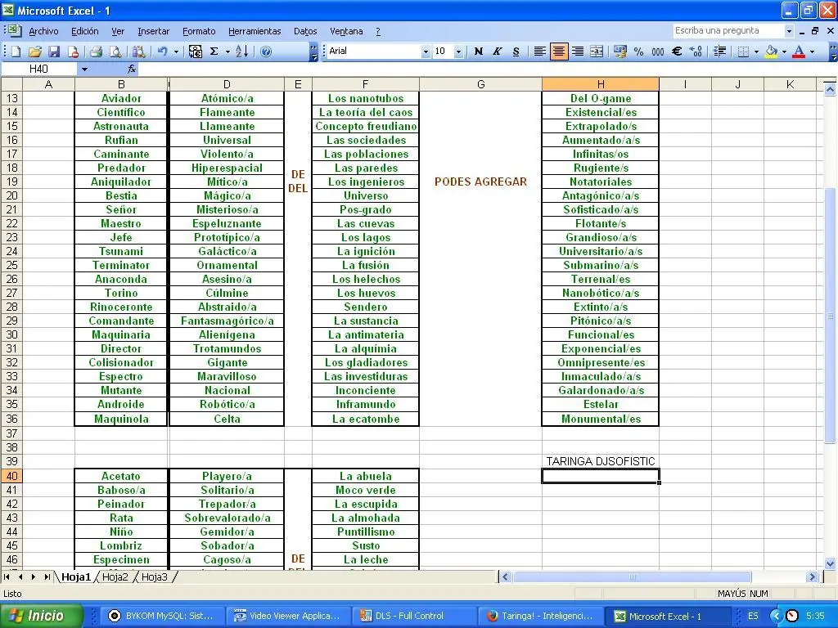Click the Decrease Indent icon
838x628 pixels.
[720, 52]
